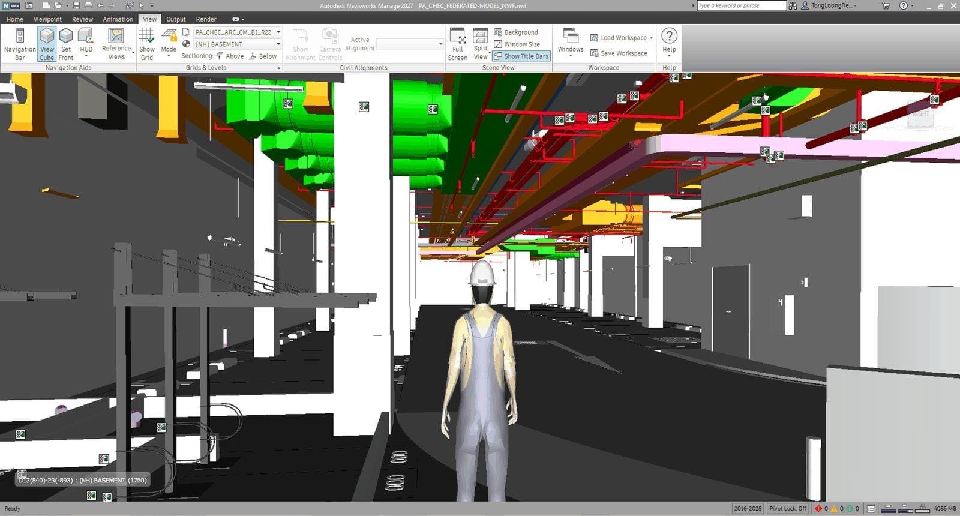This screenshot has width=960, height=516.
Task: Click the Undo arrow in quick access toolbar
Action: pyautogui.click(x=101, y=5)
